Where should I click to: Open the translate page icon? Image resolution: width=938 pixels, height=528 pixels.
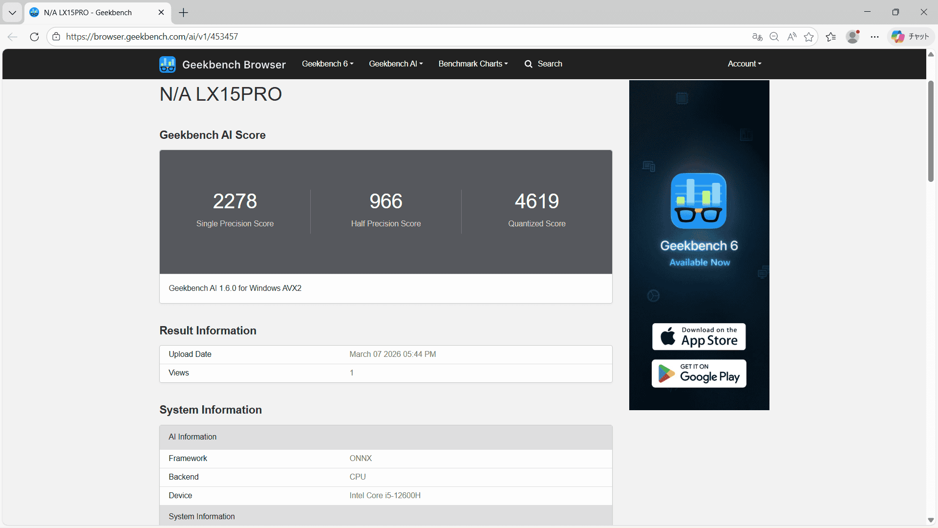[x=757, y=36]
